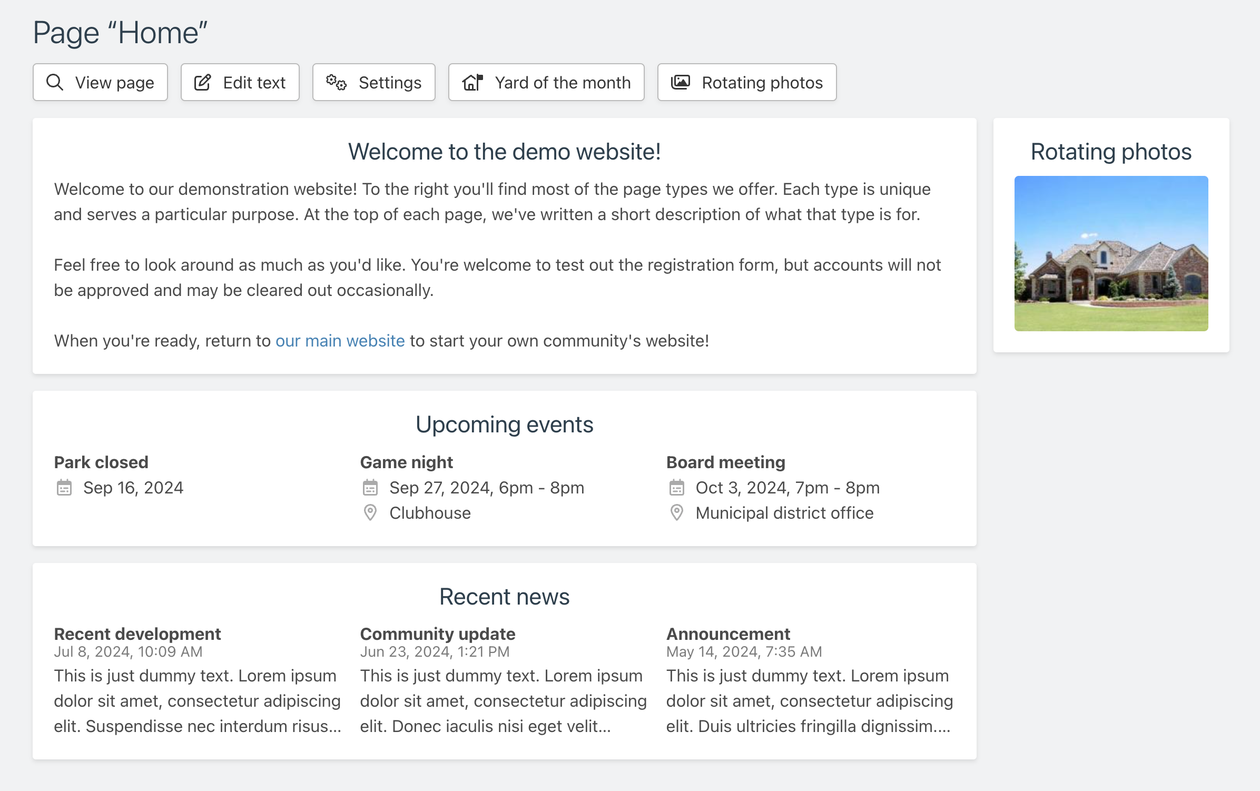Click calendar icon next to Game night date
The width and height of the screenshot is (1260, 791).
click(370, 488)
